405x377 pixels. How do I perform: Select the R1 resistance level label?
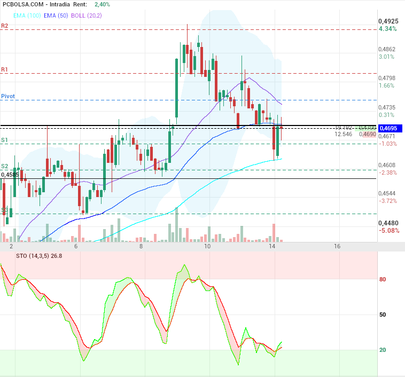tap(5, 69)
